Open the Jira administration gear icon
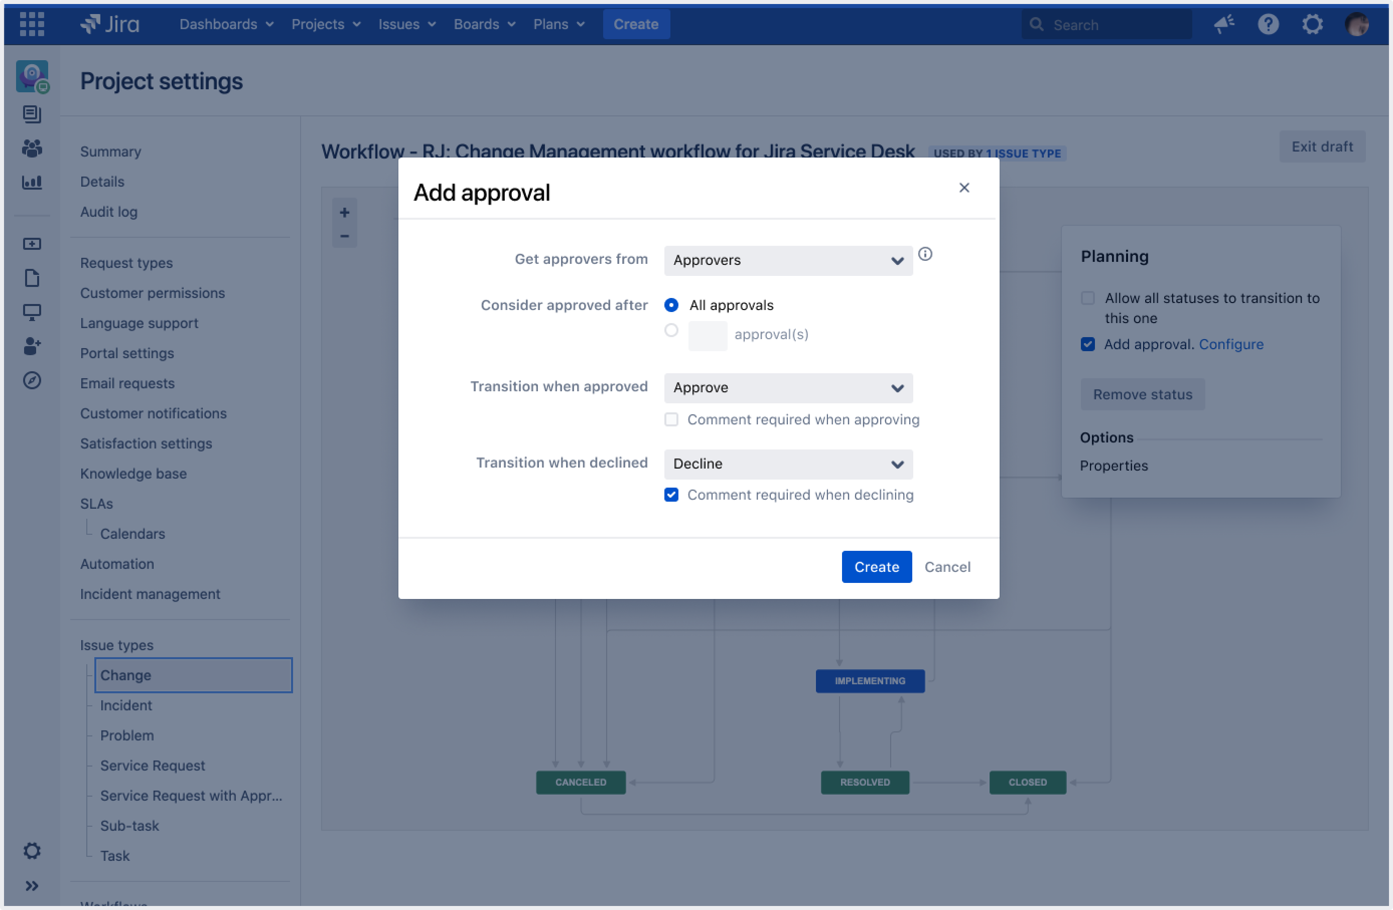Screen dimensions: 1393x910 [x=1312, y=24]
